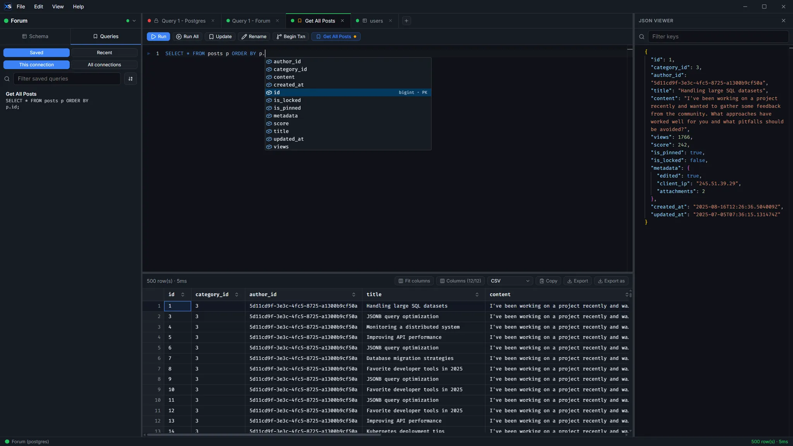Screen dimensions: 793x446
Task: Expand the Forum connection dropdown chevron
Action: coord(134,21)
